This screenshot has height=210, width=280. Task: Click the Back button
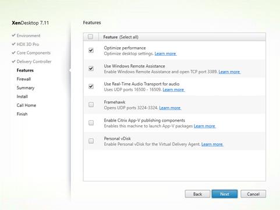pos(197,194)
